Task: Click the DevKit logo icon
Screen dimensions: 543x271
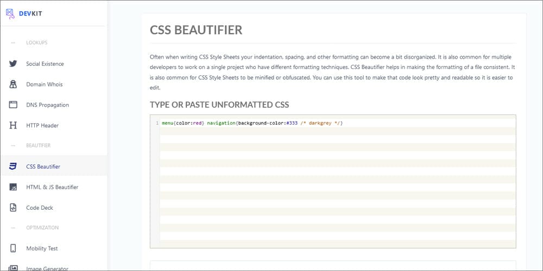Action: (x=10, y=13)
